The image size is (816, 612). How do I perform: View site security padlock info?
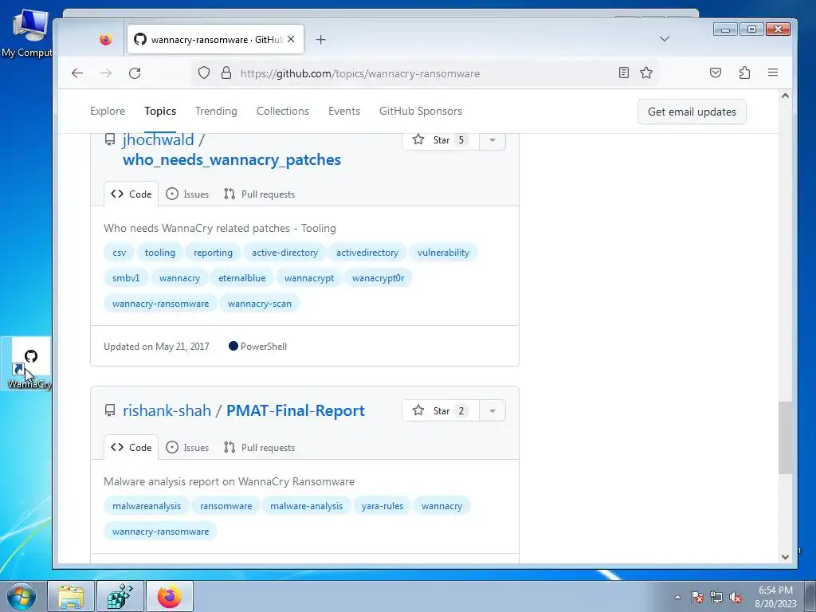[x=226, y=73]
